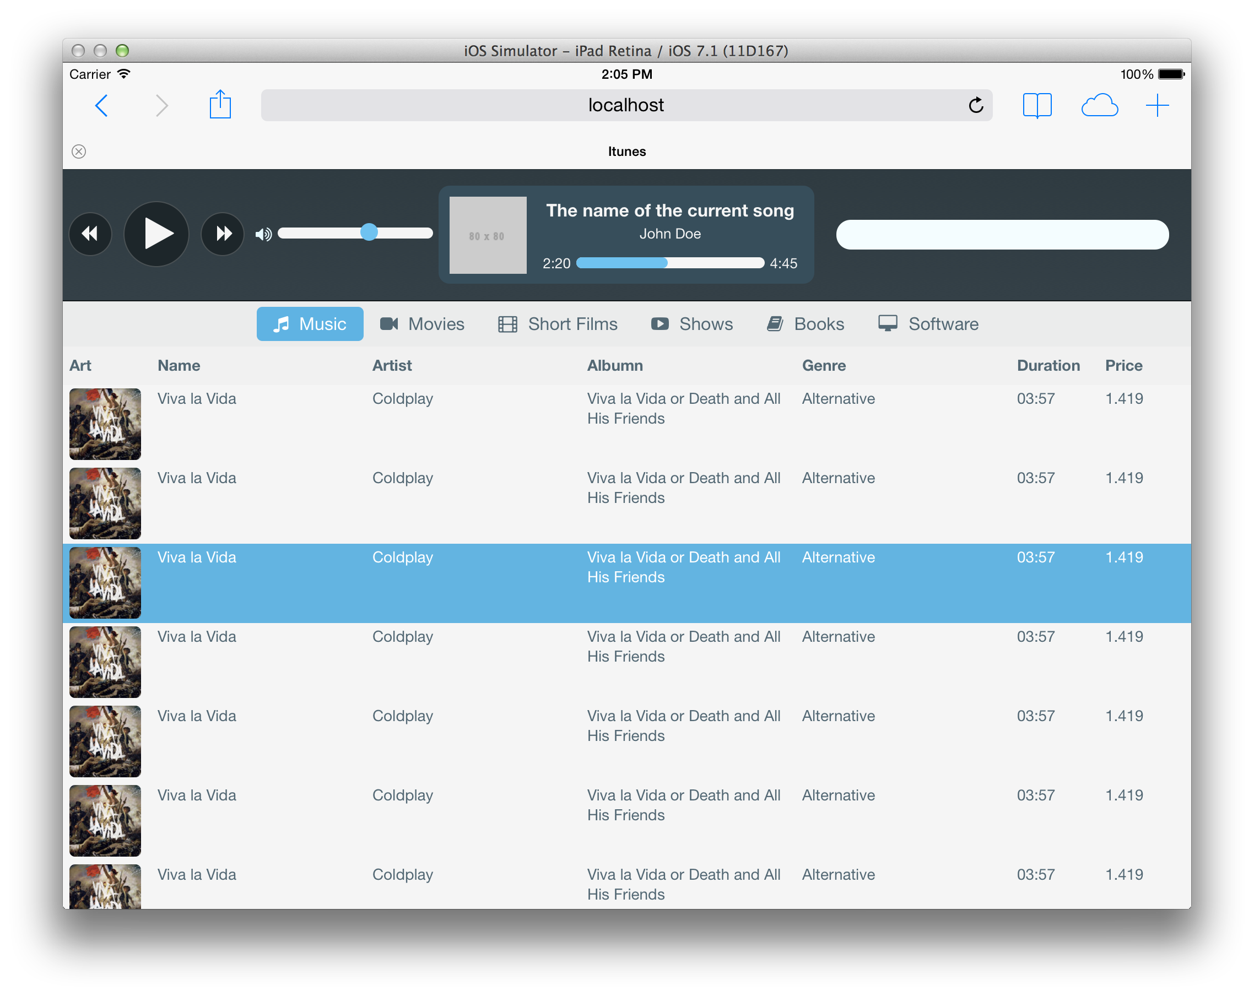
Task: Click the Books tab
Action: tap(807, 324)
